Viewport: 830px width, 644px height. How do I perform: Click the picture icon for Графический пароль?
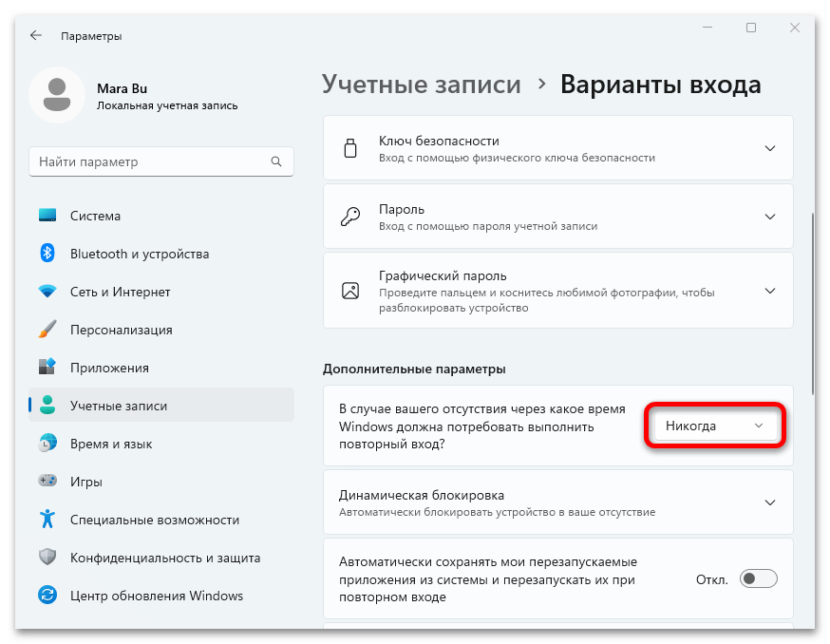click(350, 291)
